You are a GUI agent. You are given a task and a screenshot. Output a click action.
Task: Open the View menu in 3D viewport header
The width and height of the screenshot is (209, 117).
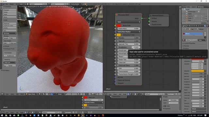7,94
